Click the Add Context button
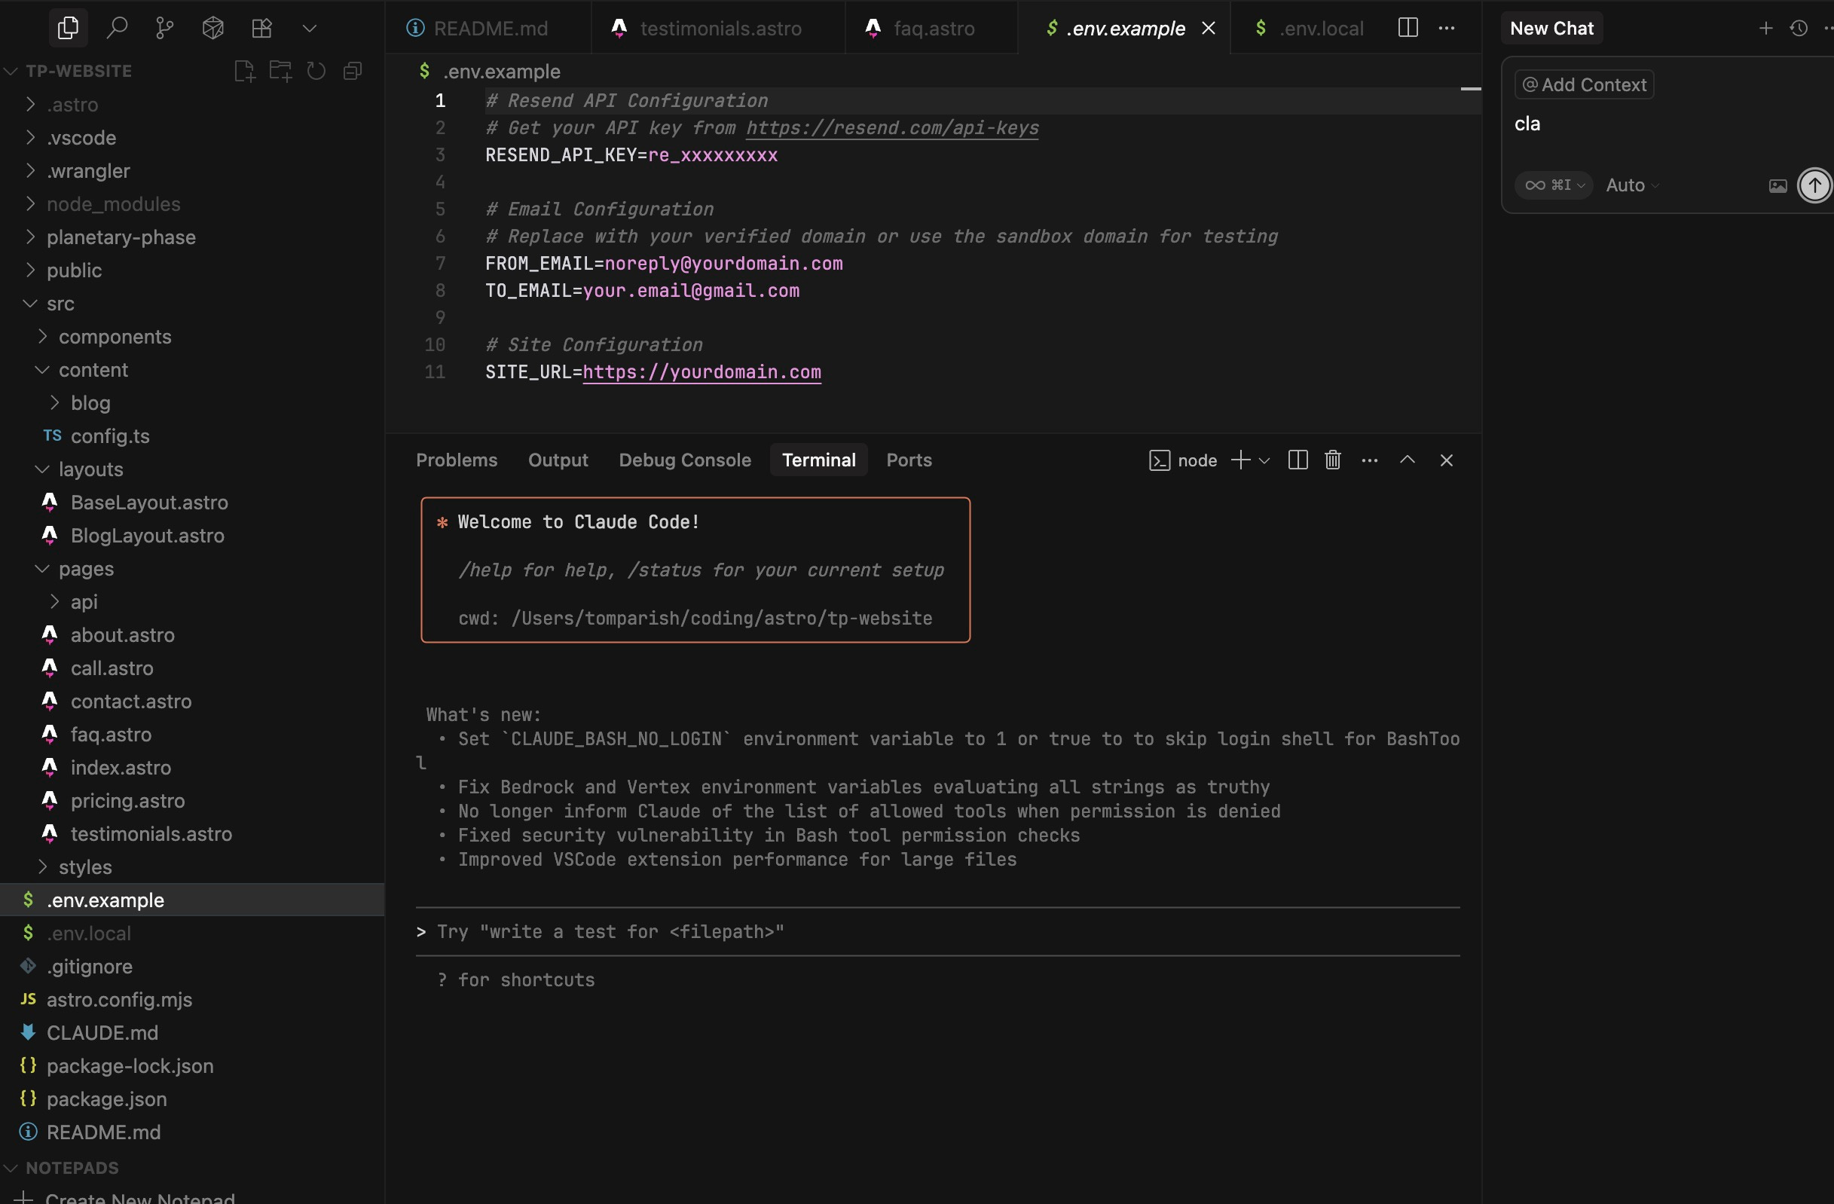 click(x=1584, y=84)
